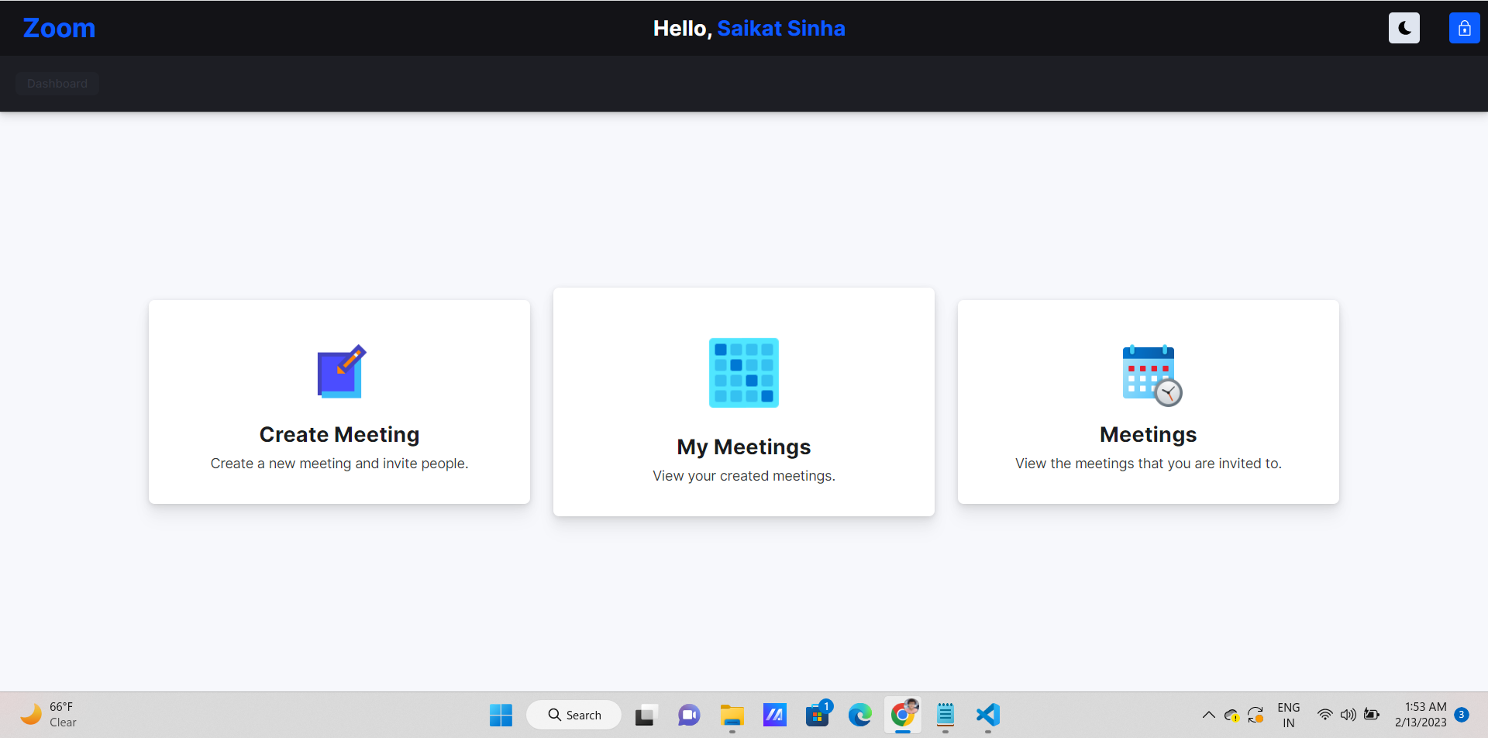1488x738 pixels.
Task: Click the My Meetings calendar grid icon
Action: coord(744,373)
